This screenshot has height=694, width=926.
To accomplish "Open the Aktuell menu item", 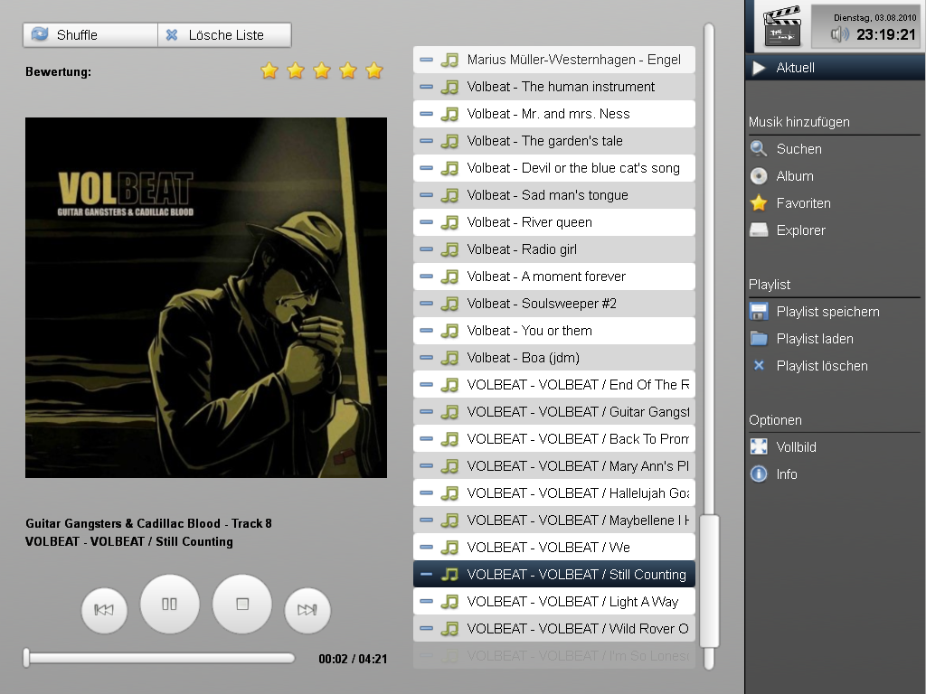I will pyautogui.click(x=835, y=67).
